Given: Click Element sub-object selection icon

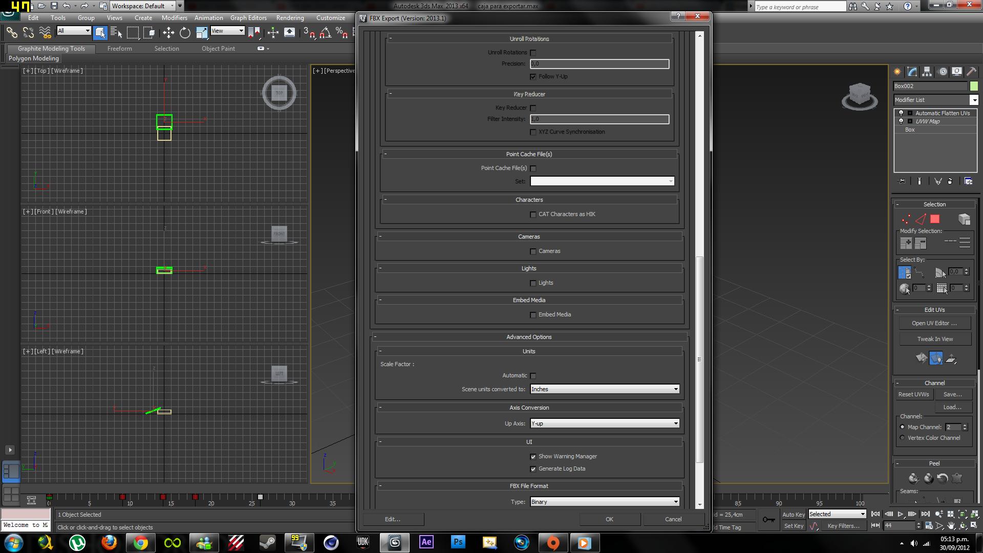Looking at the screenshot, I should click(964, 219).
